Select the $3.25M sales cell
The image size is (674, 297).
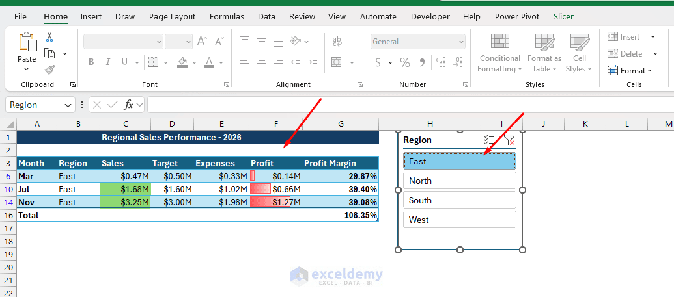(x=125, y=202)
